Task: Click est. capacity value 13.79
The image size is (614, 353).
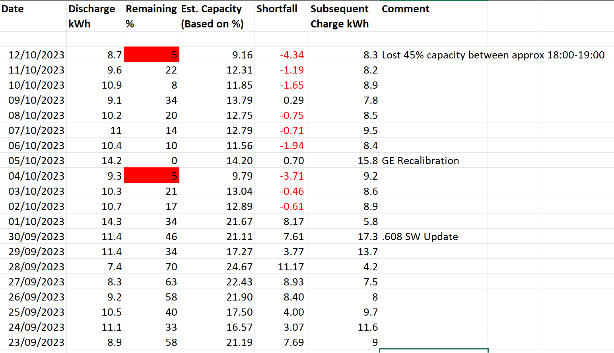Action: 217,100
